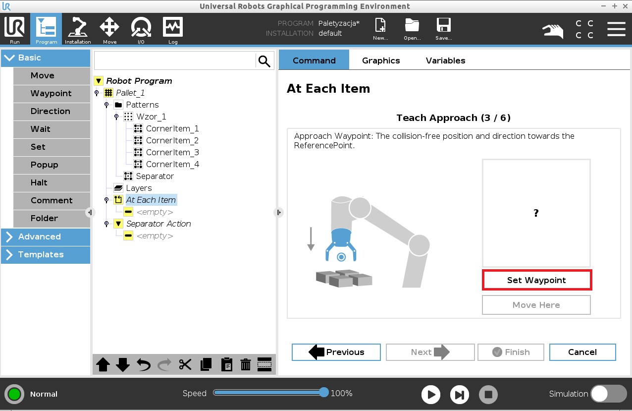Open a program file with Open icon
Image resolution: width=632 pixels, height=411 pixels.
pos(412,29)
